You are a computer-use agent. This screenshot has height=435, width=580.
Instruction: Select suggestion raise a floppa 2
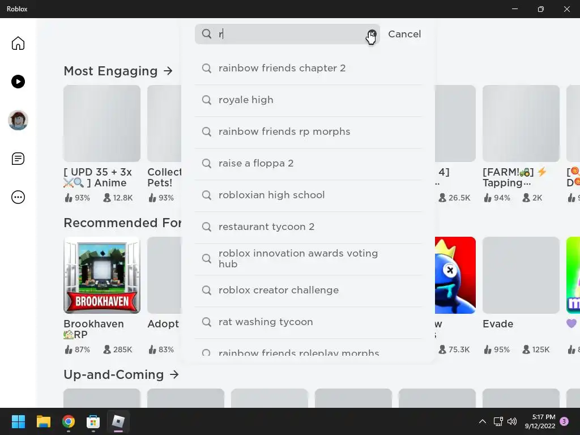click(308, 164)
